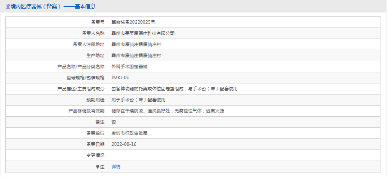
Task: Click the 生产地址 address value
Action: pyautogui.click(x=136, y=55)
